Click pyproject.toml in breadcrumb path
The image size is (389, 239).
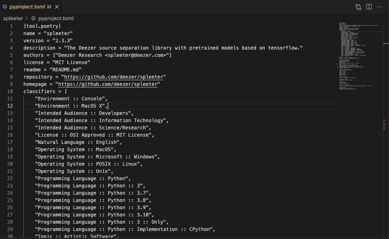pyautogui.click(x=56, y=19)
